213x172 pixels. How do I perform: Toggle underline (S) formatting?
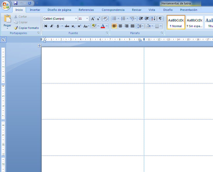click(x=58, y=26)
